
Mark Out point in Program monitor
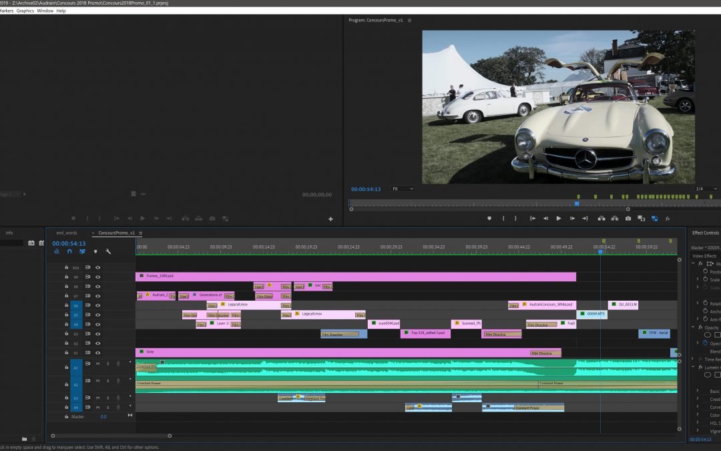[515, 218]
